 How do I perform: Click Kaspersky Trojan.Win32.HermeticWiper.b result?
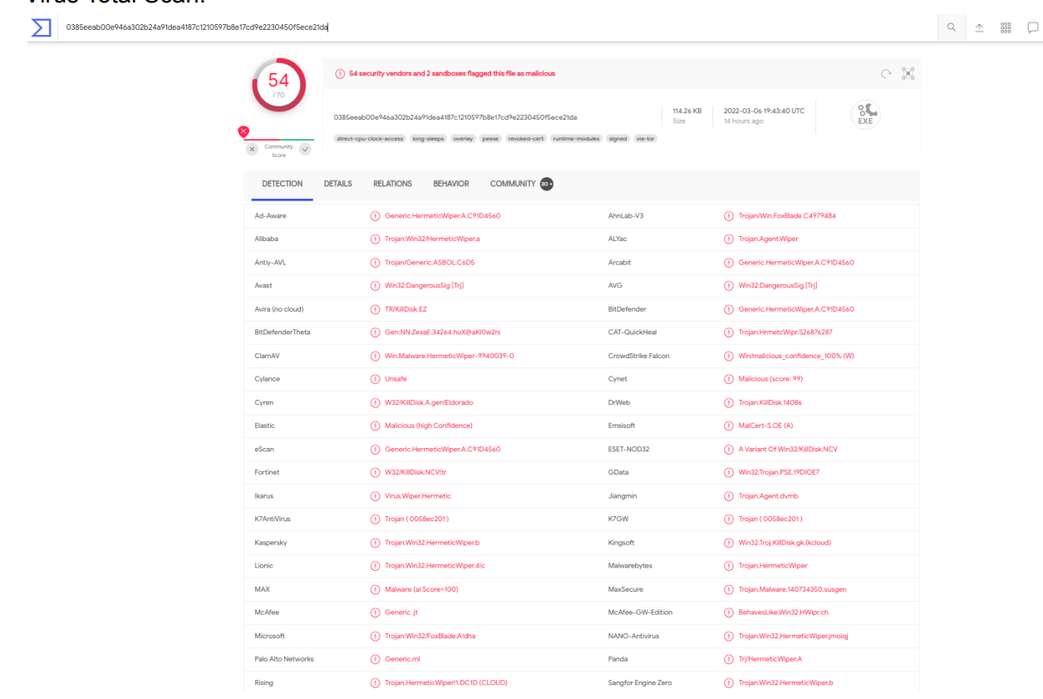[x=432, y=543]
